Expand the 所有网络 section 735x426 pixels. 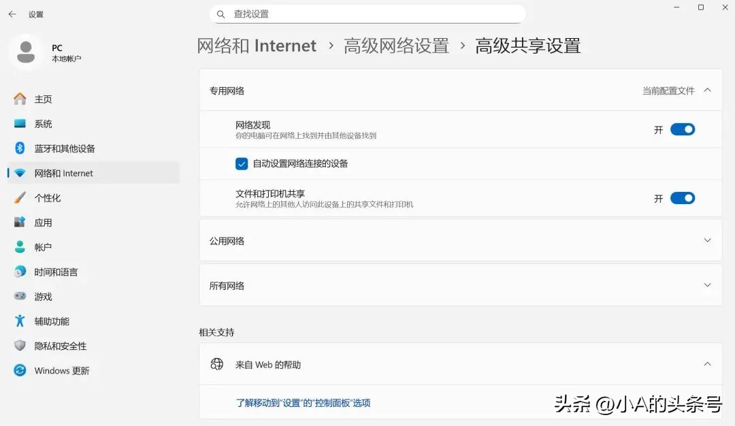tap(708, 285)
